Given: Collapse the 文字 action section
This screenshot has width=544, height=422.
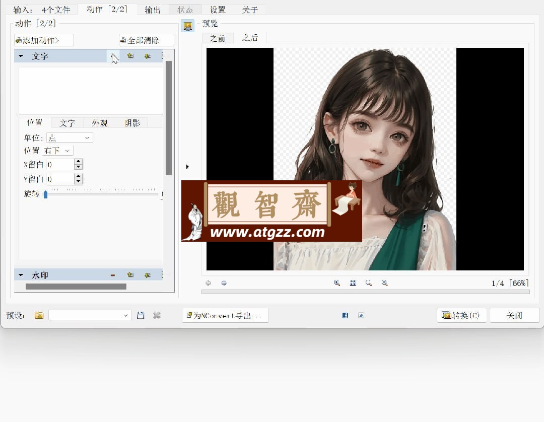Looking at the screenshot, I should point(21,56).
